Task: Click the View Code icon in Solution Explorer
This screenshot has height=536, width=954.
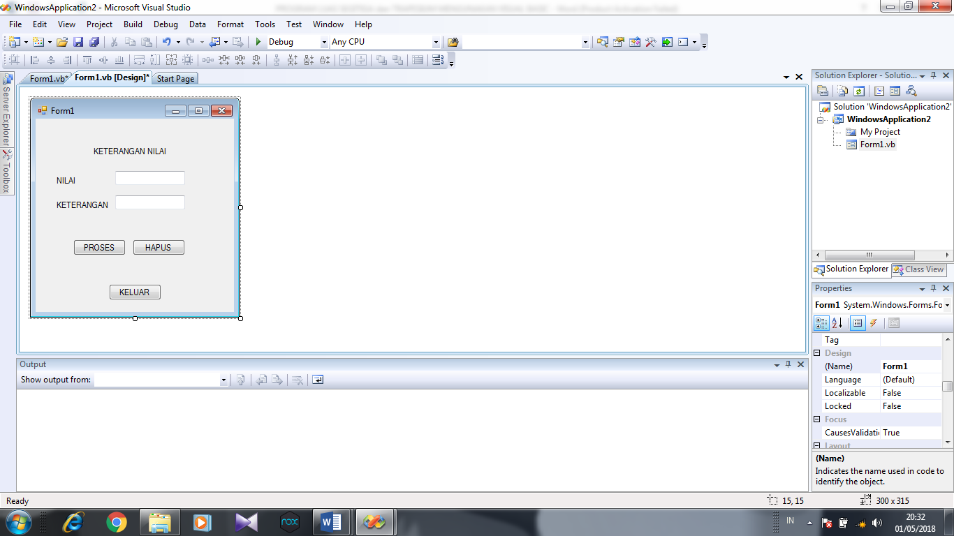Action: click(879, 91)
